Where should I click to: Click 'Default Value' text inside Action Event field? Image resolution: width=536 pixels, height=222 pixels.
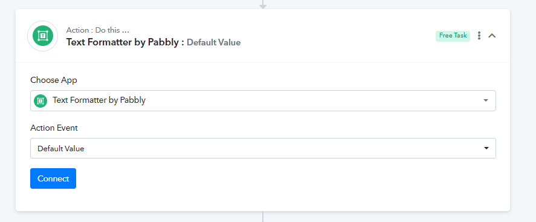tap(61, 148)
